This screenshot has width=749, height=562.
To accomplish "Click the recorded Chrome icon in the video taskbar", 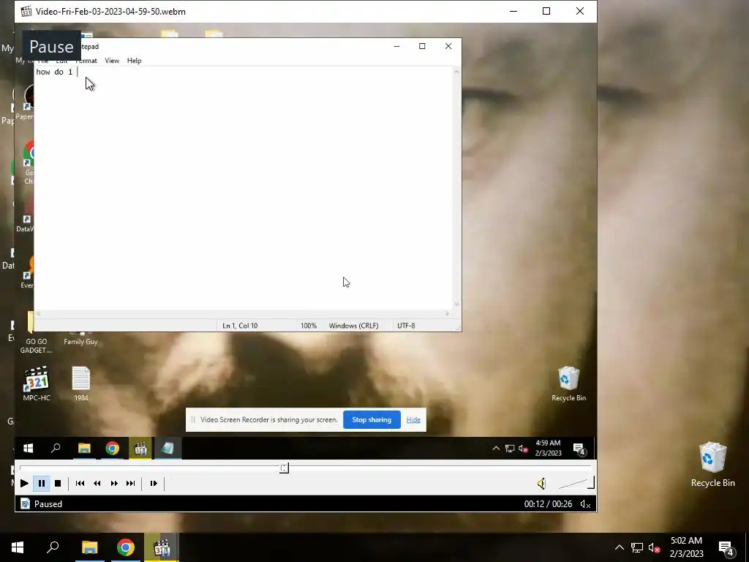I will pos(112,449).
